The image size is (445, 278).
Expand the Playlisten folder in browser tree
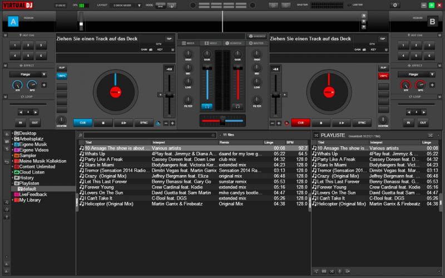pyautogui.click(x=13, y=183)
